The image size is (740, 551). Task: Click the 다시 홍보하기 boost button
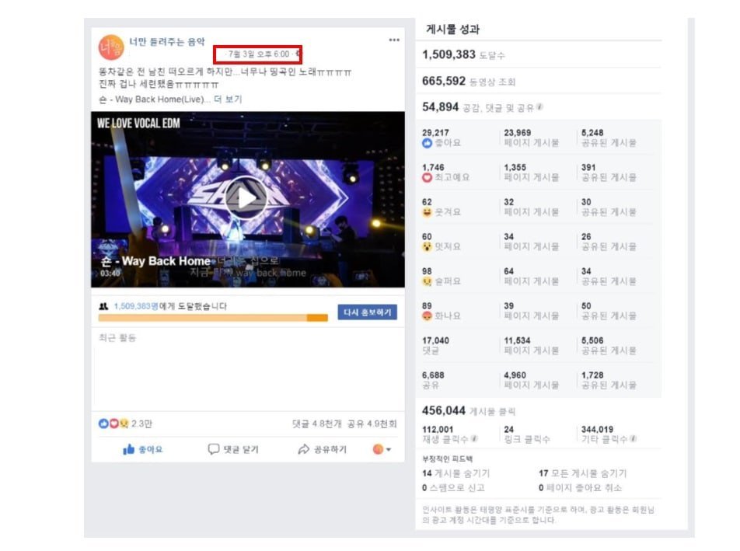367,312
